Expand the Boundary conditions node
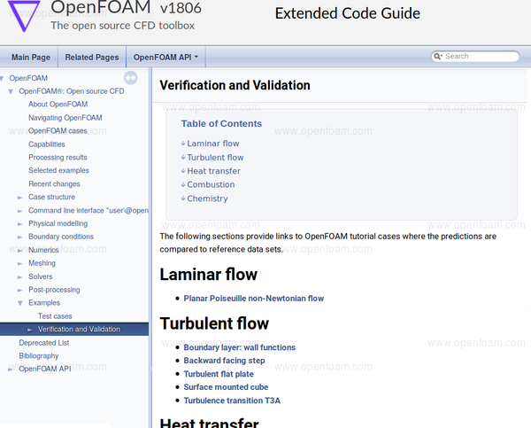 coord(20,237)
